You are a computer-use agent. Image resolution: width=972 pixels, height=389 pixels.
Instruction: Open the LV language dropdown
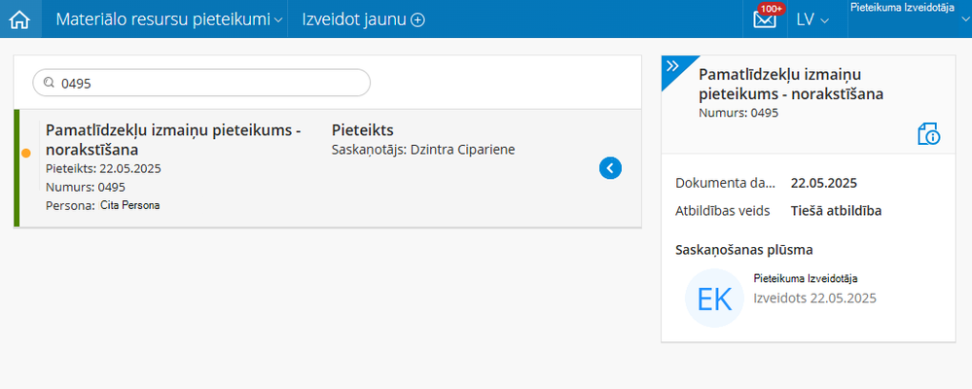[x=811, y=19]
